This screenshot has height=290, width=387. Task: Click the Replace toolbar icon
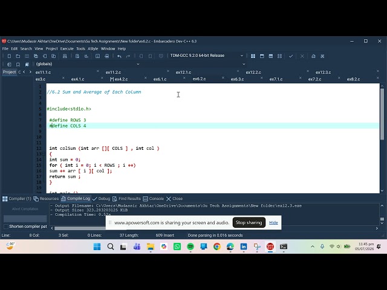(x=86, y=56)
